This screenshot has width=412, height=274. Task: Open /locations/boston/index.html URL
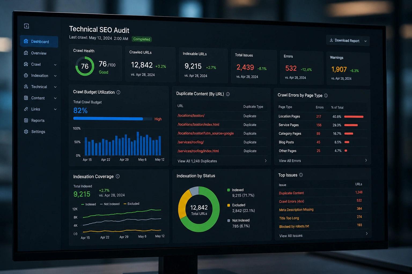(198, 124)
